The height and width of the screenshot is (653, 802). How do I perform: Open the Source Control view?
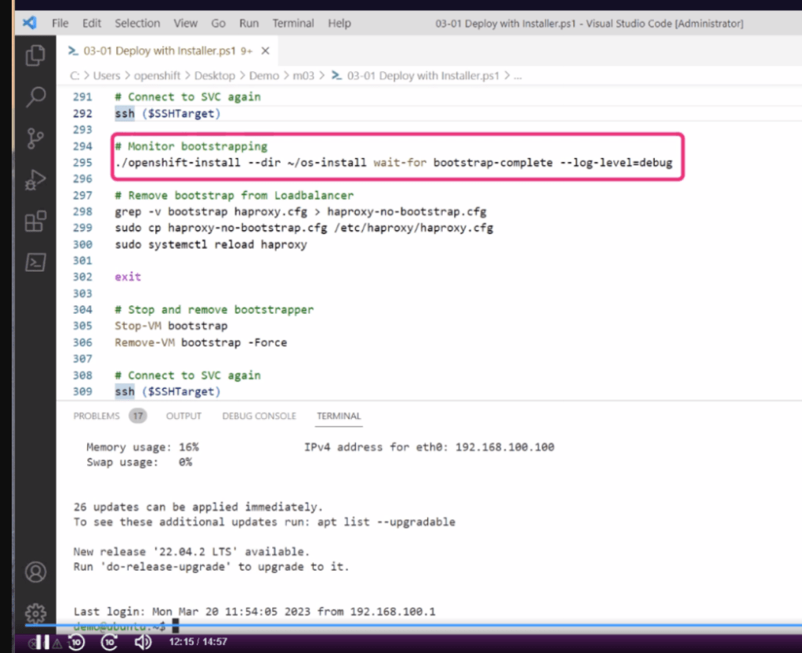coord(35,139)
